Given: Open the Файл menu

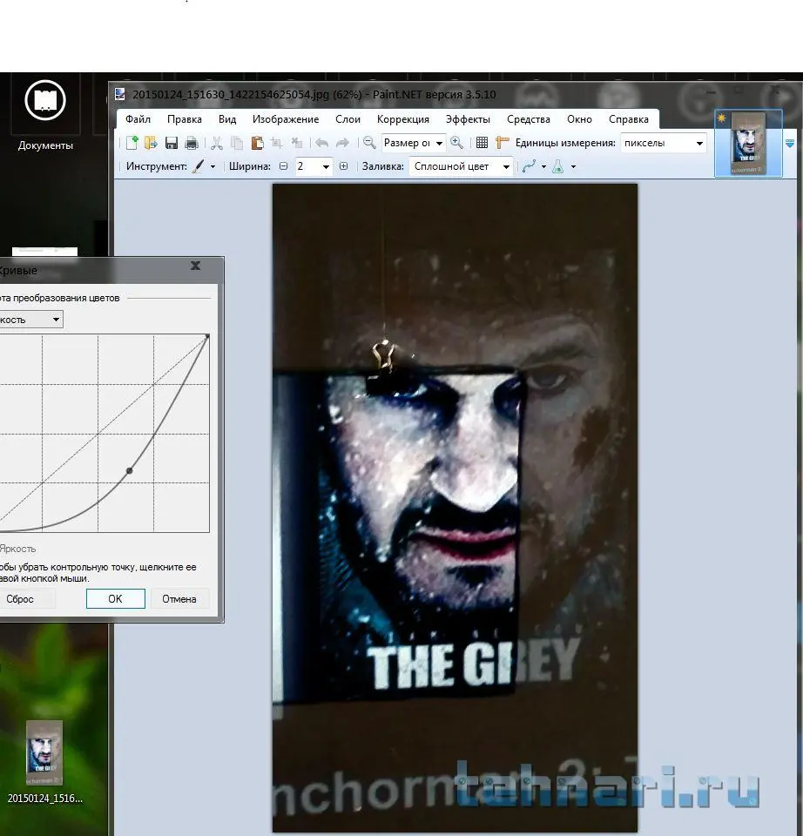Looking at the screenshot, I should (138, 119).
